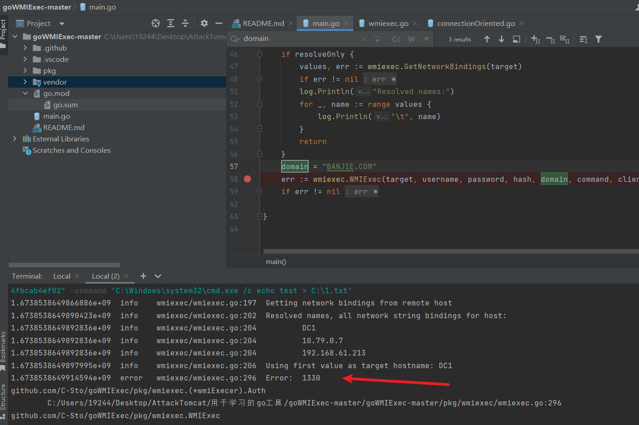Click the multiline search layout icon
The height and width of the screenshot is (425, 639).
tap(584, 40)
